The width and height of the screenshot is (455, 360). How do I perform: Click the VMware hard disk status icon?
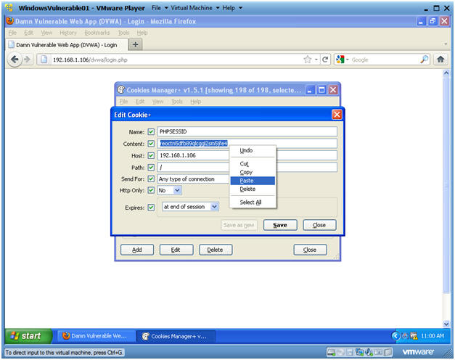point(331,352)
